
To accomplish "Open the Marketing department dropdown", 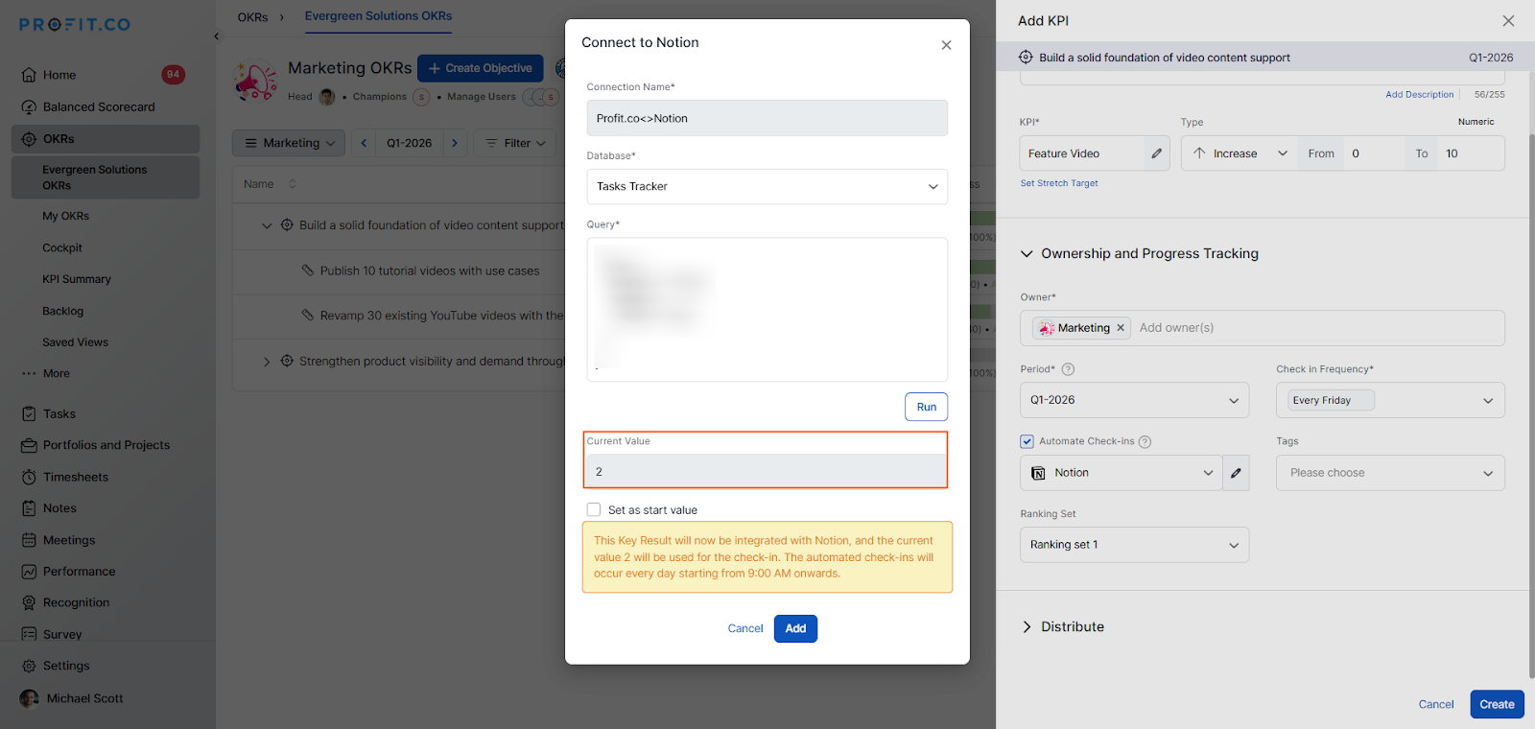I will point(289,143).
